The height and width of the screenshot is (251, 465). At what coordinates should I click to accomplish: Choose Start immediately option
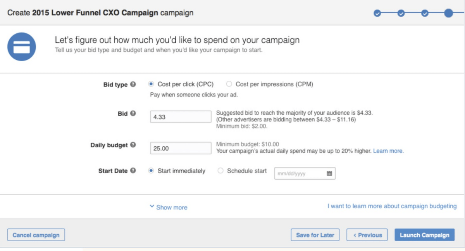tap(151, 171)
